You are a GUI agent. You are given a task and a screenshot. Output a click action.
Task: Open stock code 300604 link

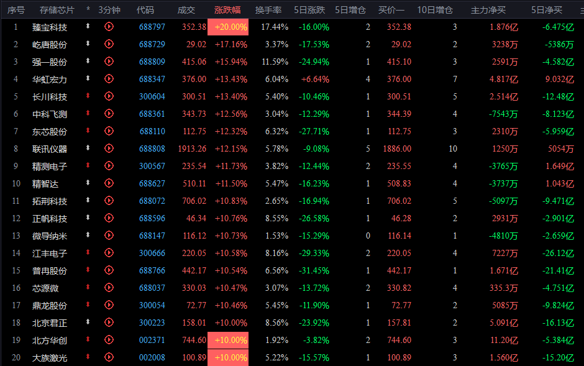(152, 97)
